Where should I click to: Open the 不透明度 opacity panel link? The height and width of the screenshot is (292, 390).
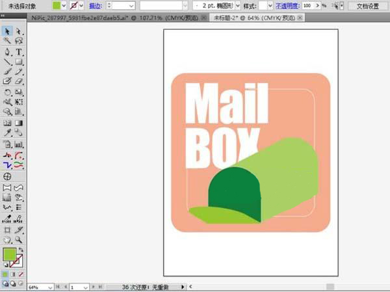pos(287,6)
